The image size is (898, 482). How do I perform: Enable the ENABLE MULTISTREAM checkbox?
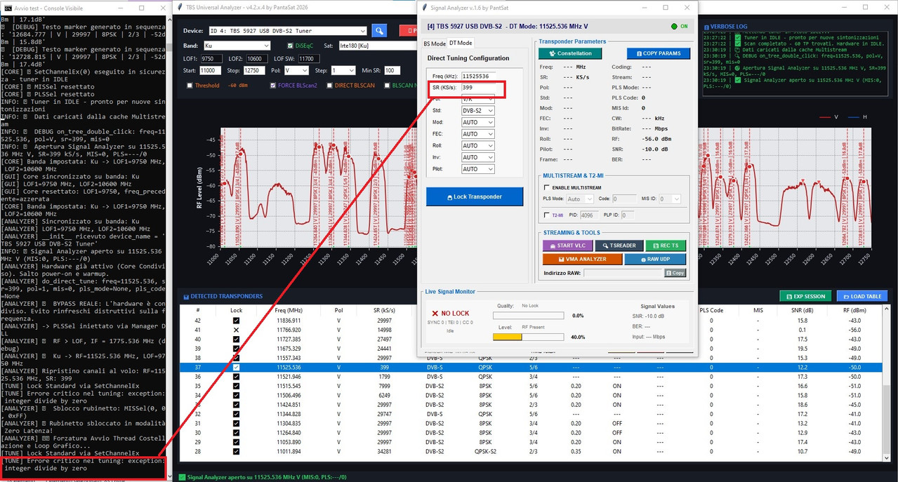(x=548, y=188)
